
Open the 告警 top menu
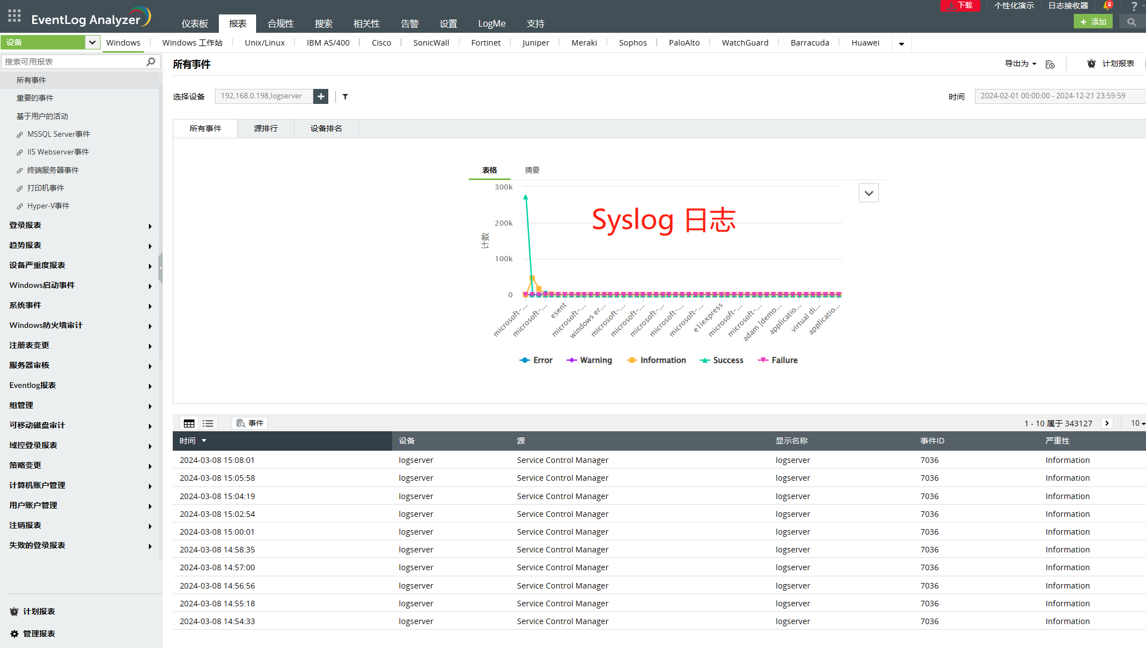[409, 23]
